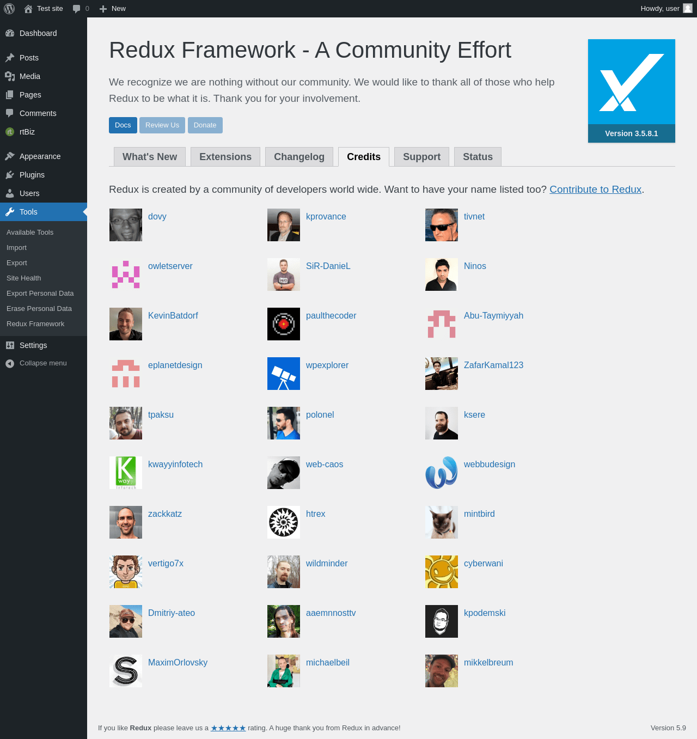Click the Tools wrench icon

10,212
